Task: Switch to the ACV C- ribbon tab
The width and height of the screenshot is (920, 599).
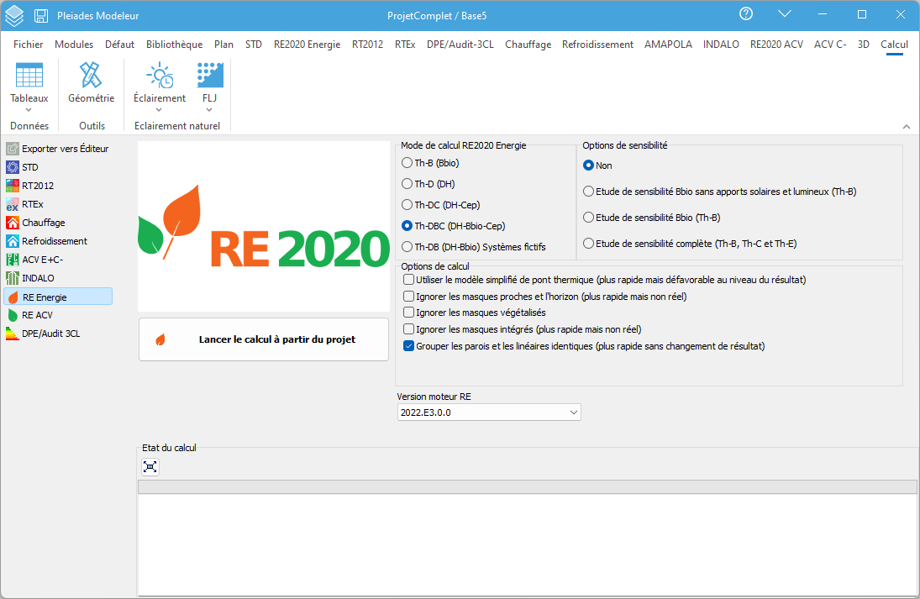Action: pyautogui.click(x=829, y=44)
